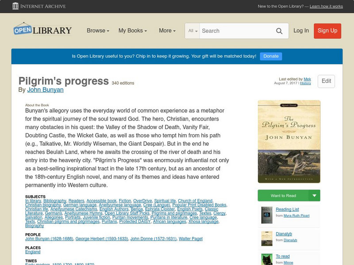Click the Edit button
The width and height of the screenshot is (354, 265).
326,81
